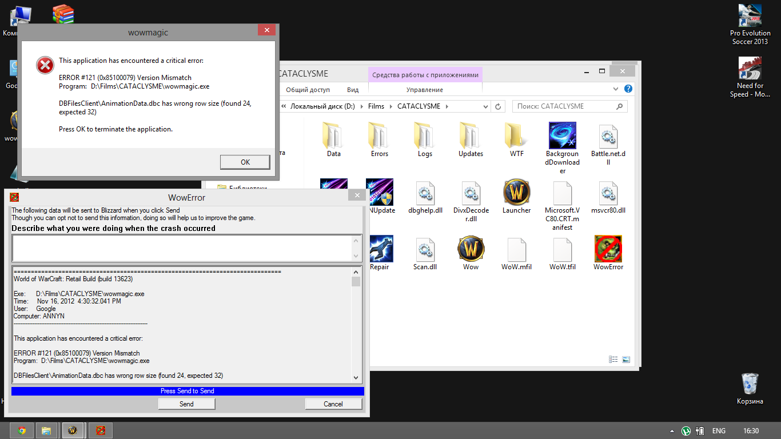Click the battery power tray icon
This screenshot has width=781, height=439.
[700, 431]
